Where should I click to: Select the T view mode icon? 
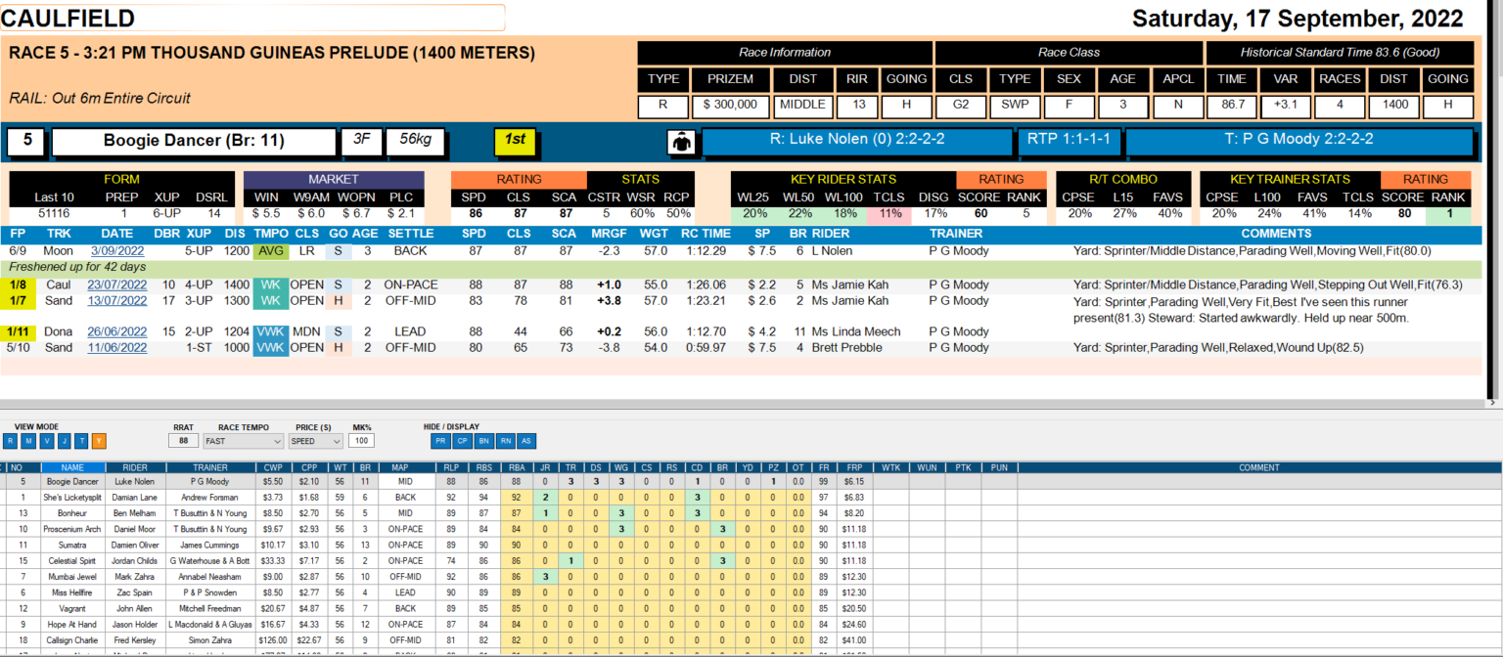click(82, 441)
